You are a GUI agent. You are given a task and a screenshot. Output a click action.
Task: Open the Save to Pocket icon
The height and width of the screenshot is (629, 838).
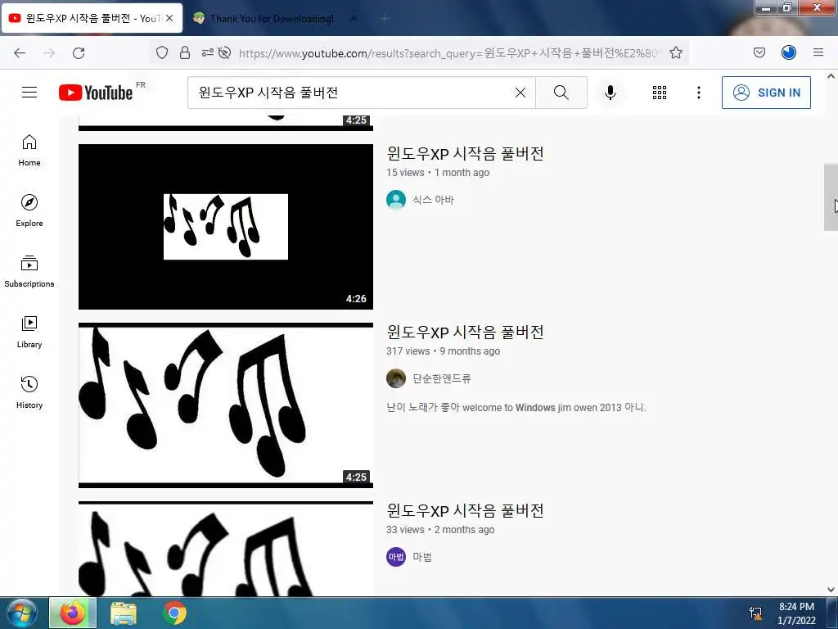tap(759, 52)
